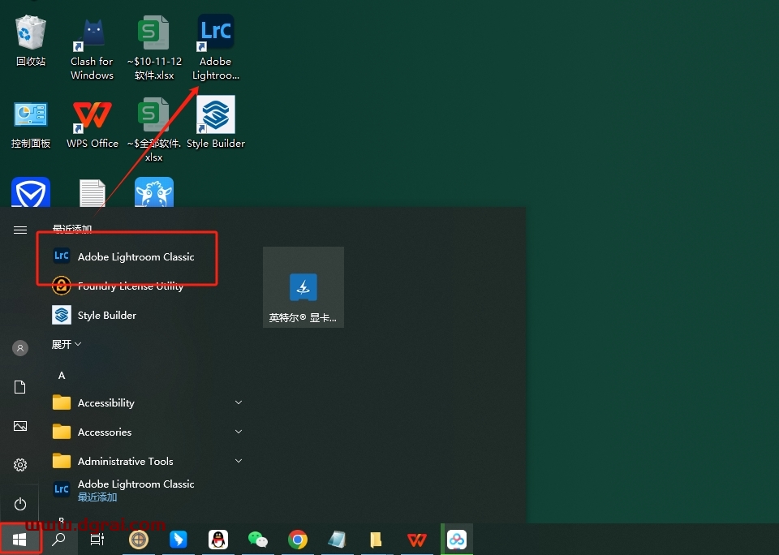Screen dimensions: 779x555
Task: Click the Windows Start button
Action: [x=19, y=540]
